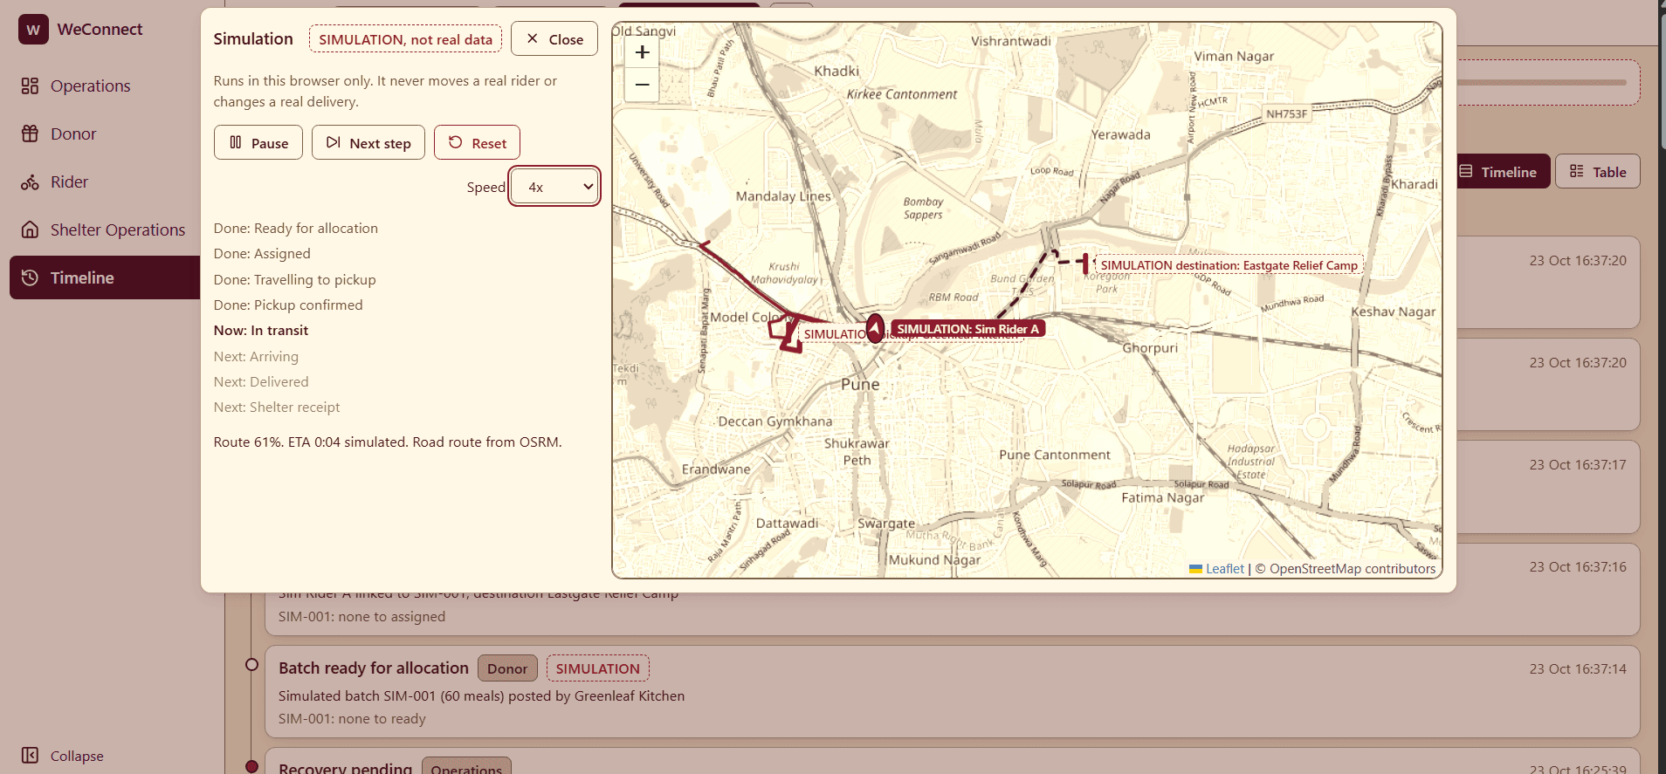Screen dimensions: 1666x774
Task: Click the WeConnect logo icon
Action: [33, 30]
